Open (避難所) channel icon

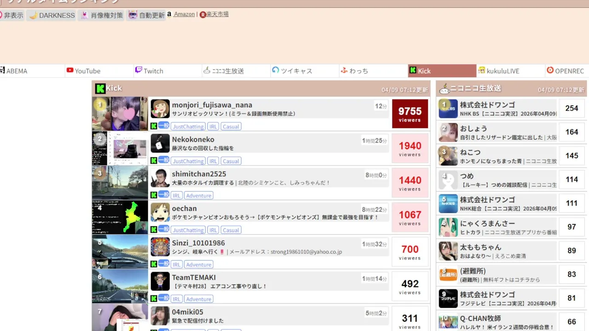pos(448,275)
